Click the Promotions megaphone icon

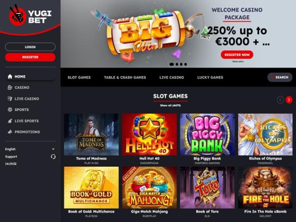pyautogui.click(x=10, y=132)
